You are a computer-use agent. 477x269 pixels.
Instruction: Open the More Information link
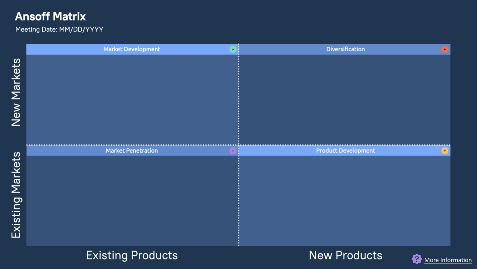tap(448, 260)
